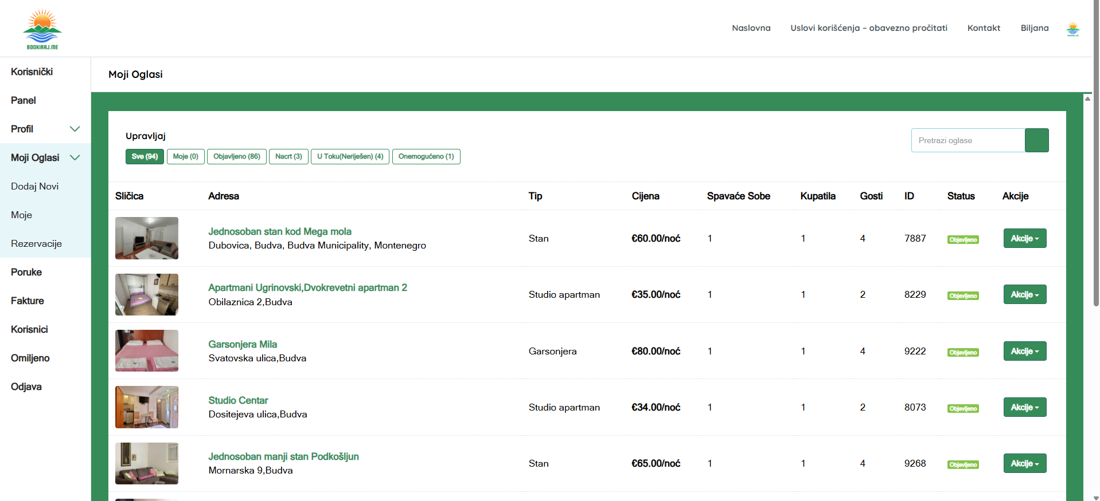Image resolution: width=1100 pixels, height=501 pixels.
Task: Open Jednosoban stan kod Mega mola listing
Action: (x=279, y=231)
